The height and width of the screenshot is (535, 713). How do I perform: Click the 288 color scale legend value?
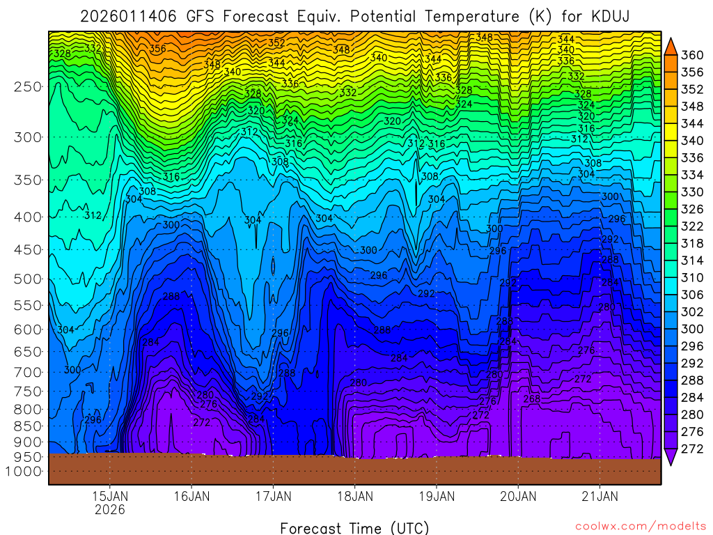click(692, 380)
